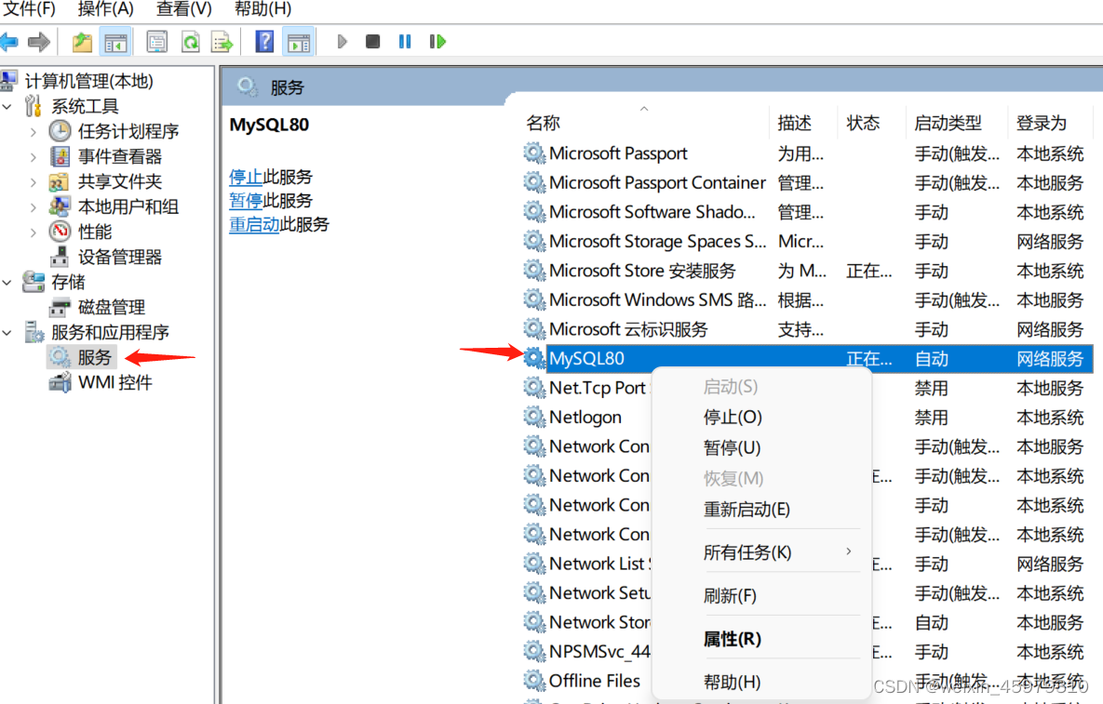The image size is (1103, 704).
Task: Expand Local Users and Groups chevron
Action: (34, 207)
